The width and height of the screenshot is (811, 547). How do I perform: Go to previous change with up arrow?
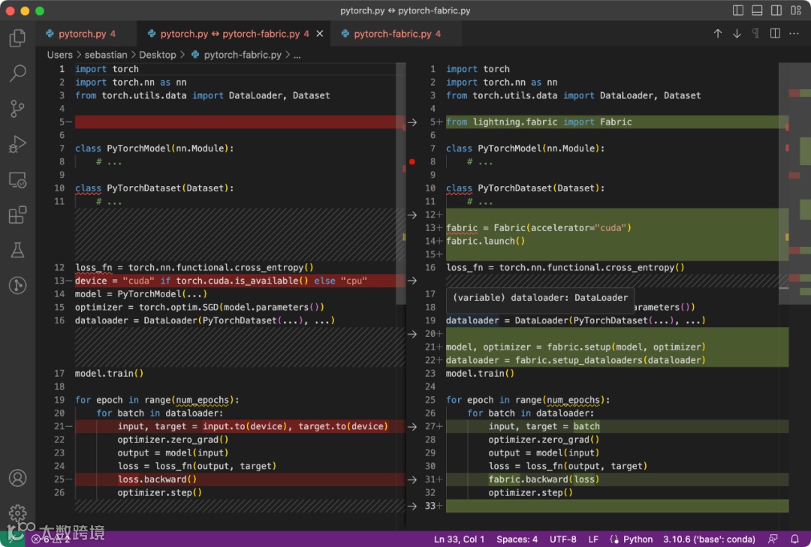pos(717,34)
